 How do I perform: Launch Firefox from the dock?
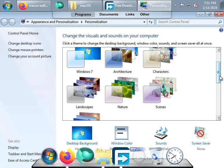[x=67, y=156]
